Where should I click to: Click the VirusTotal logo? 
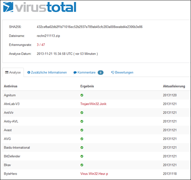40,7
